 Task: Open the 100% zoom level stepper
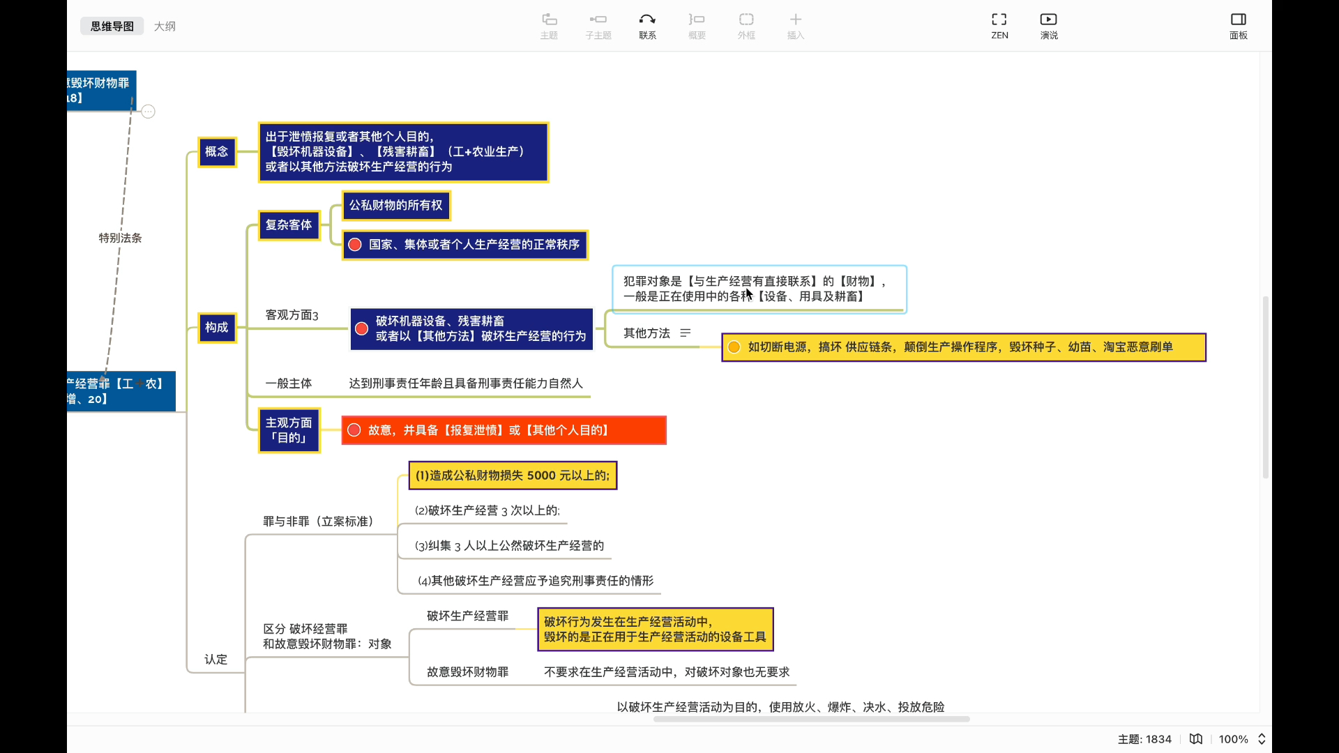[1262, 739]
